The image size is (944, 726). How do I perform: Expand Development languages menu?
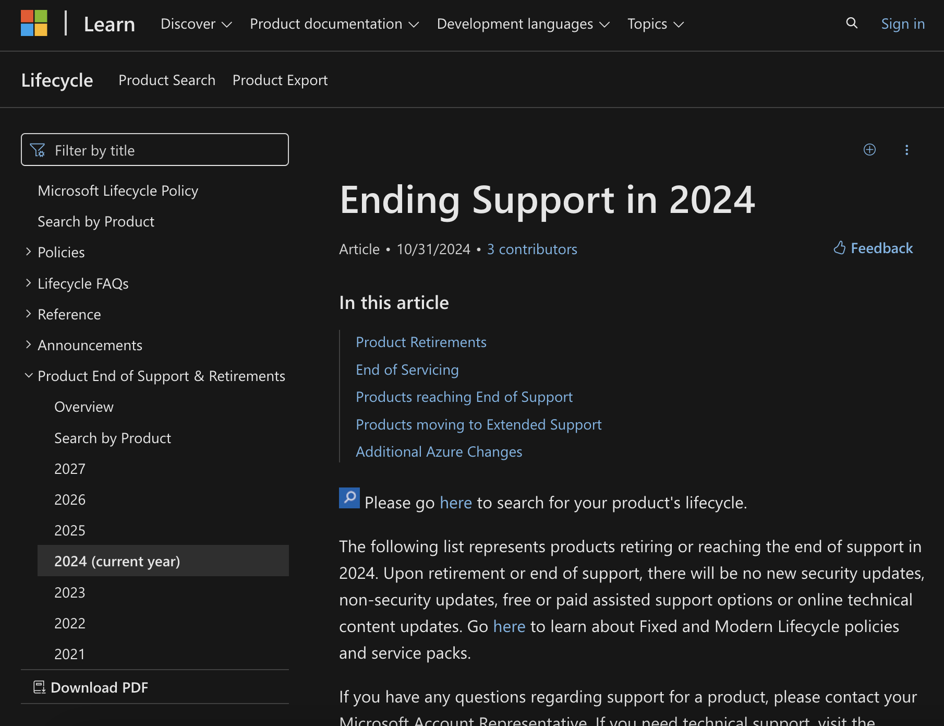523,24
